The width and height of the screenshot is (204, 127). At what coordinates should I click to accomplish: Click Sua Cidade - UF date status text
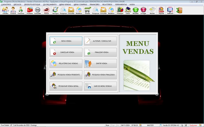click(19, 125)
